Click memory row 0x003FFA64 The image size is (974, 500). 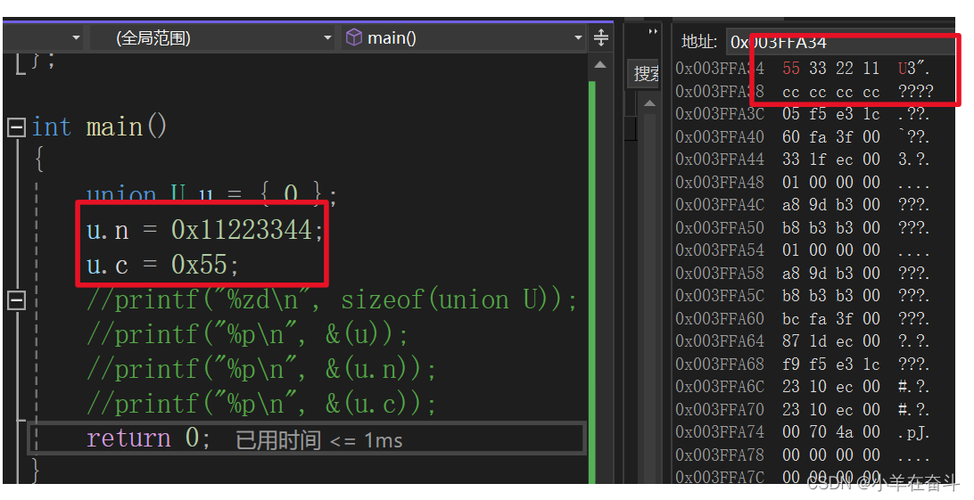(803, 341)
